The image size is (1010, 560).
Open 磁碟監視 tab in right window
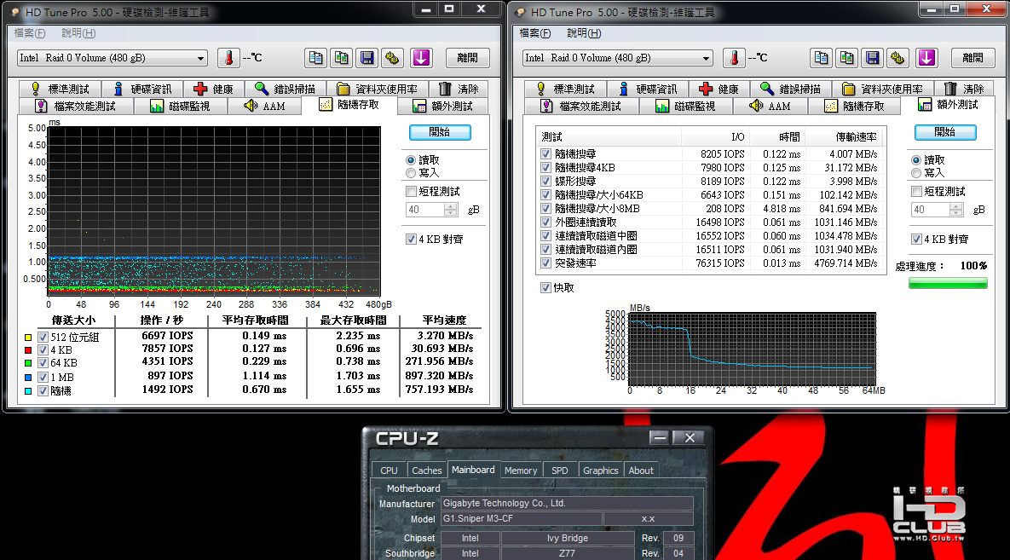point(686,107)
